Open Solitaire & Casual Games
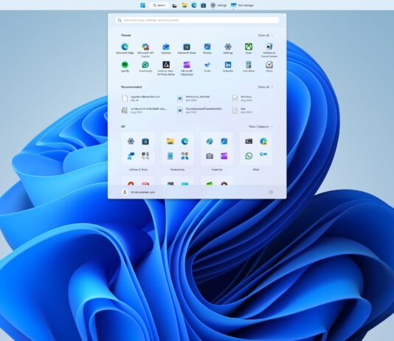The image size is (394, 341). coord(269,50)
